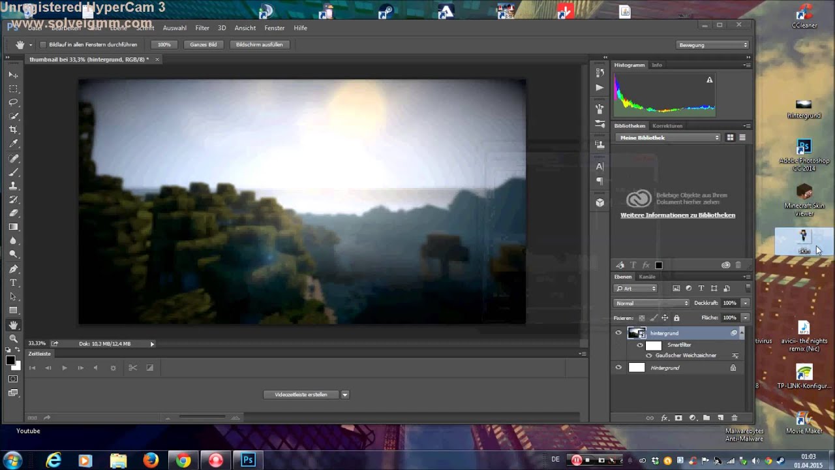Click hintergrund smart object layer thumbnail
Screen dimensions: 835x470
tap(637, 333)
